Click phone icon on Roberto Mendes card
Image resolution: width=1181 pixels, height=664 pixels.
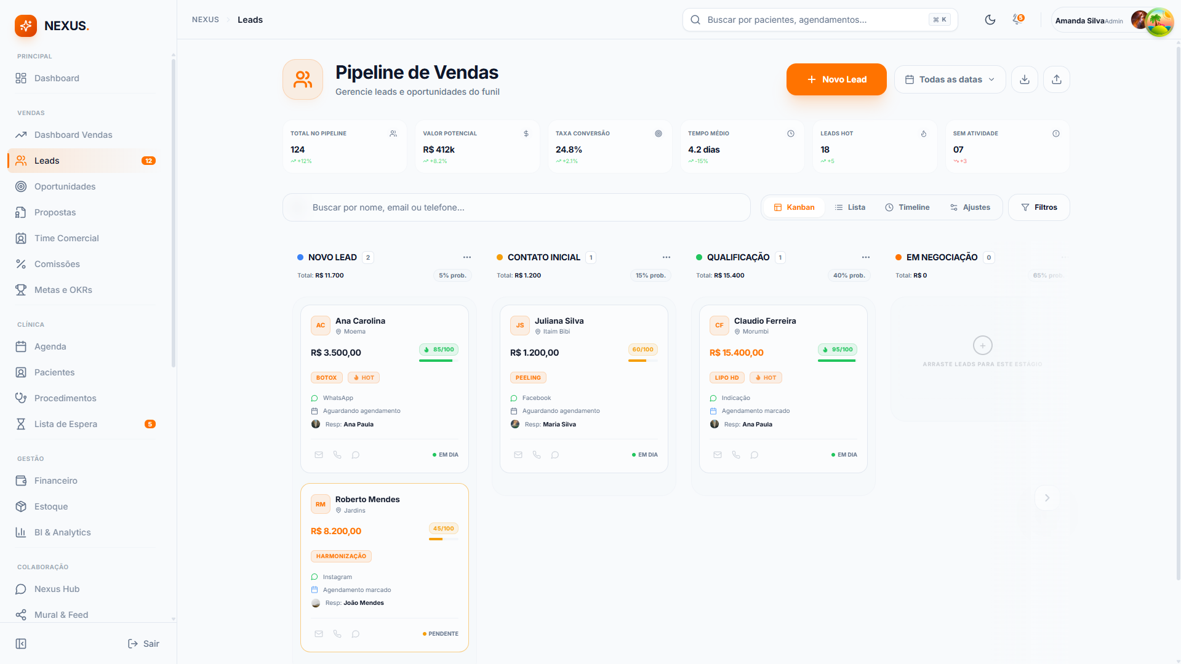pyautogui.click(x=337, y=634)
